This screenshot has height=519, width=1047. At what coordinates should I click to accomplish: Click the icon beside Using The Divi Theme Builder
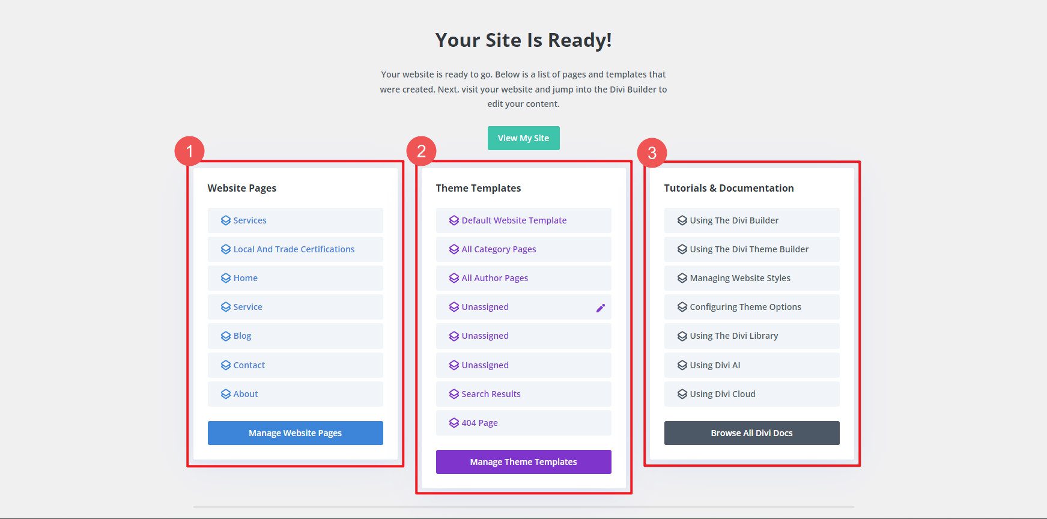tap(682, 249)
